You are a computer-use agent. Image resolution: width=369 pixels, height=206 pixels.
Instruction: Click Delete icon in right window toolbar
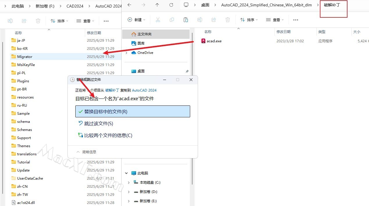pyautogui.click(x=228, y=20)
